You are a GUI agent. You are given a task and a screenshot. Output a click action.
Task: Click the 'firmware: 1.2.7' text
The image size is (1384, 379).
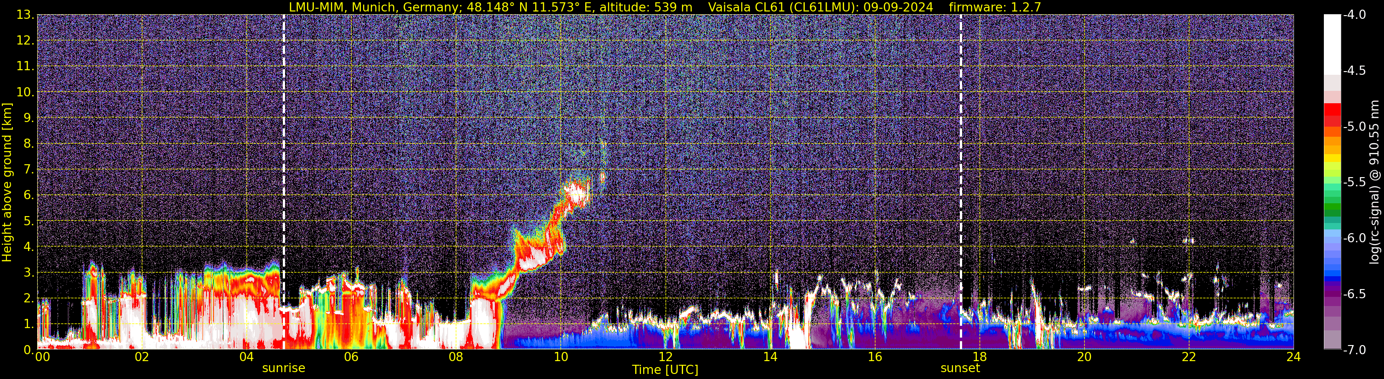point(995,7)
